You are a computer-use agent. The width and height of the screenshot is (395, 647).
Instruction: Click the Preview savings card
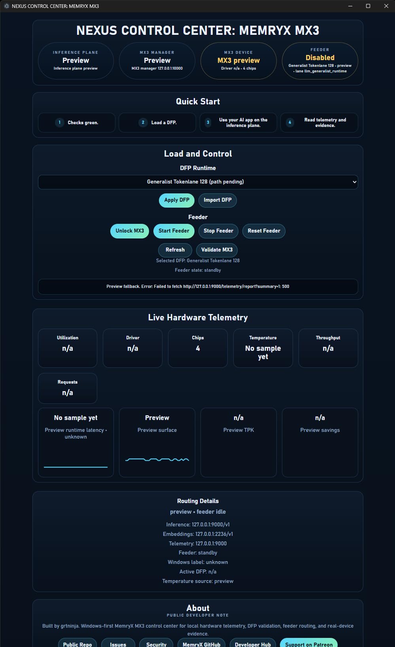coord(320,443)
